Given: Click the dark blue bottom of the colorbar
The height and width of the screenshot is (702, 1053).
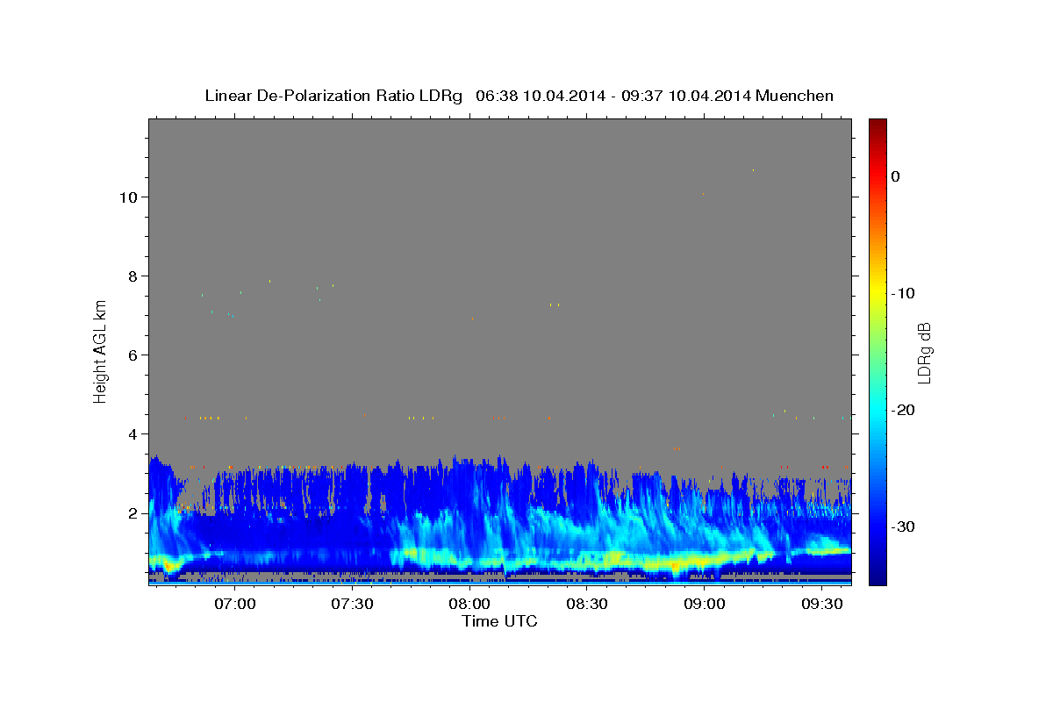Looking at the screenshot, I should click(x=877, y=578).
